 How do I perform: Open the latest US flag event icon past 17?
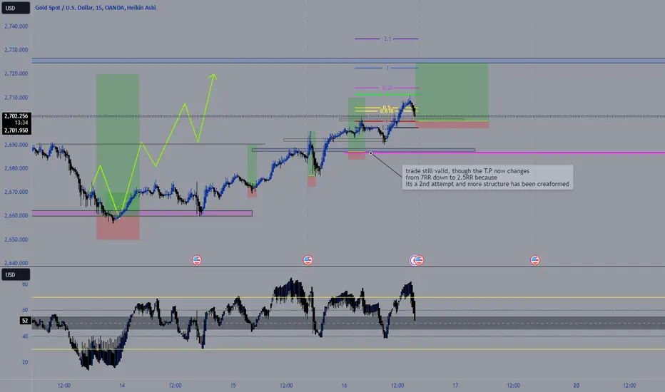coord(535,259)
